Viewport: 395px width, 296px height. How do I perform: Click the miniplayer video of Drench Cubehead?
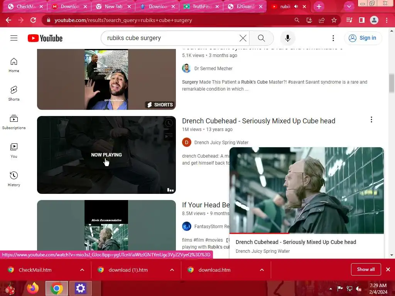[x=307, y=190]
